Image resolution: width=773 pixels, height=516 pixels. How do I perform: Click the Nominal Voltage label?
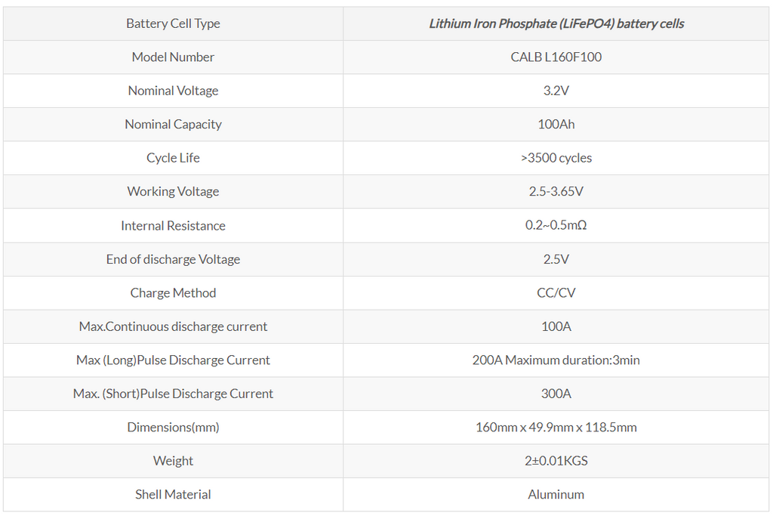[x=173, y=91]
